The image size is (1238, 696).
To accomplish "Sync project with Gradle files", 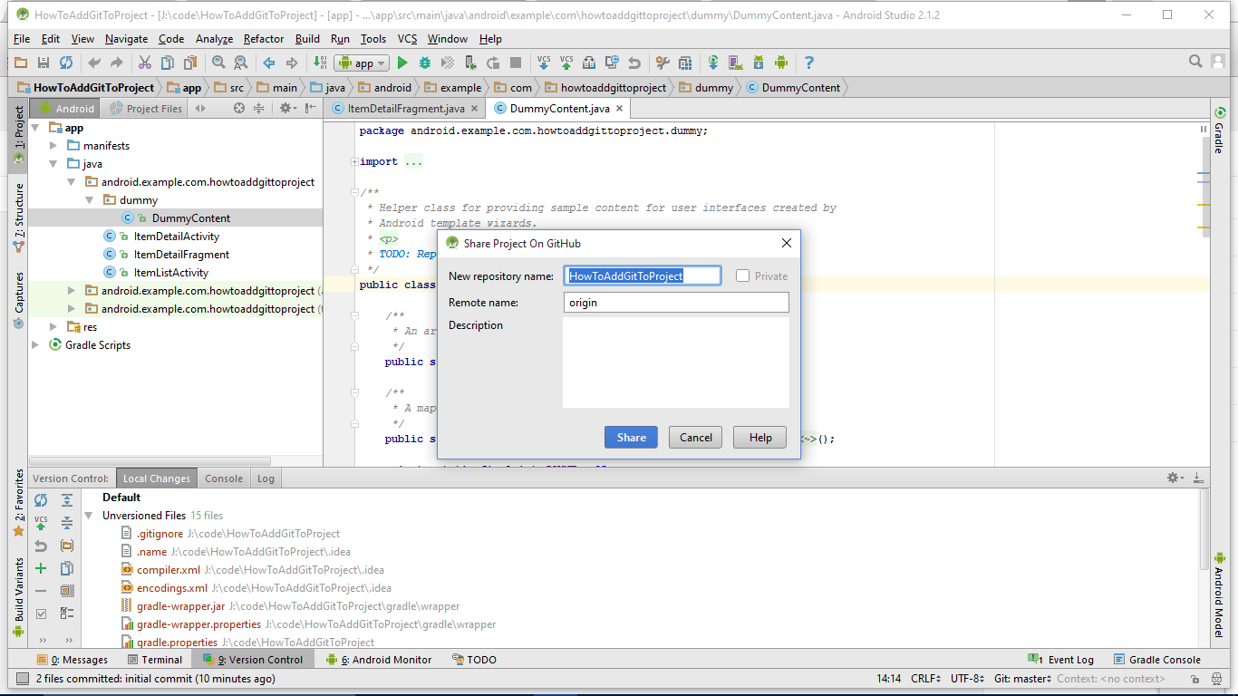I will [x=712, y=63].
